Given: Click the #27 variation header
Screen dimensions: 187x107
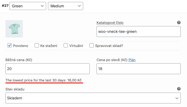Looking at the screenshot, I should pyautogui.click(x=5, y=6).
